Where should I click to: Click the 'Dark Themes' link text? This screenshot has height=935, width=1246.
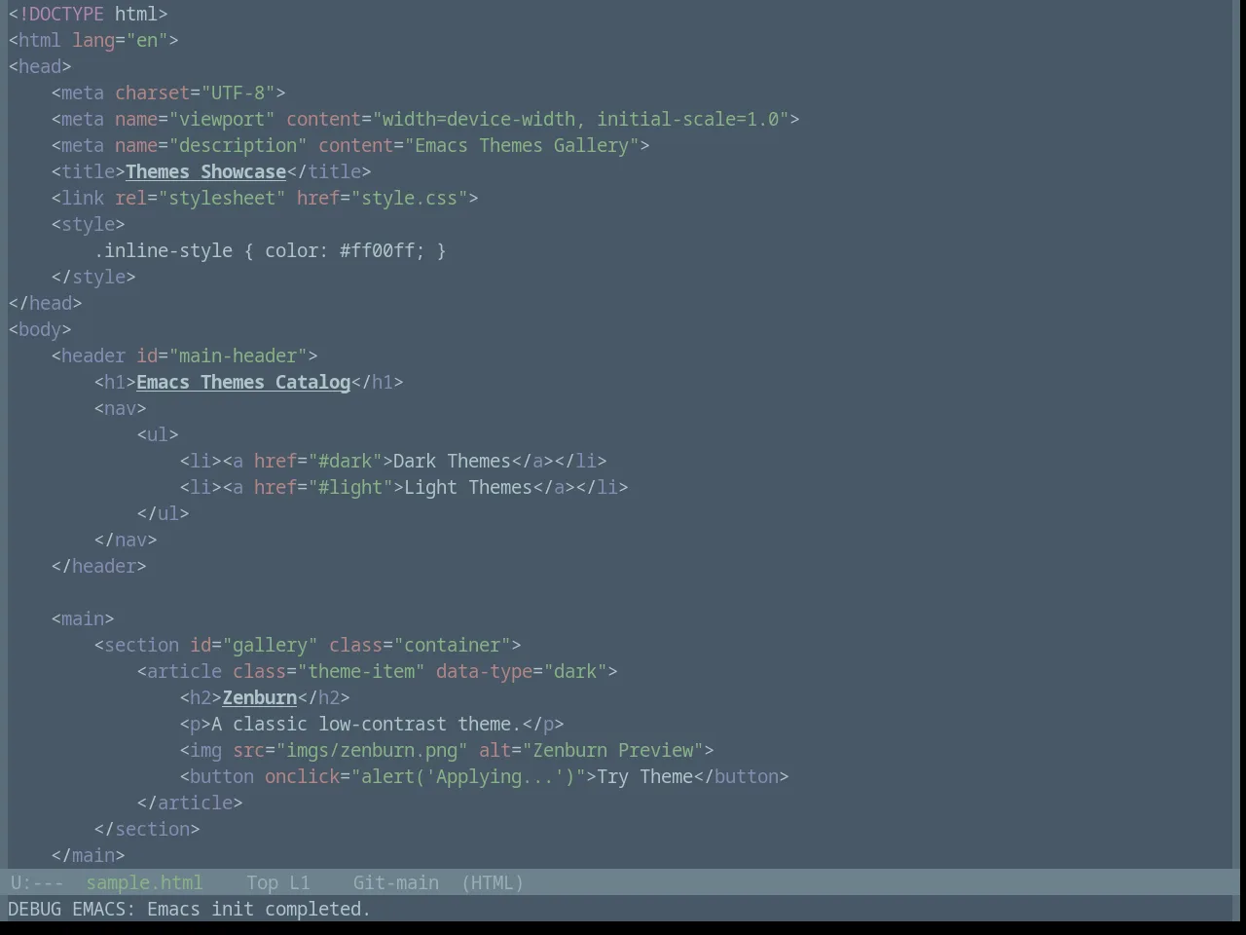(x=452, y=461)
